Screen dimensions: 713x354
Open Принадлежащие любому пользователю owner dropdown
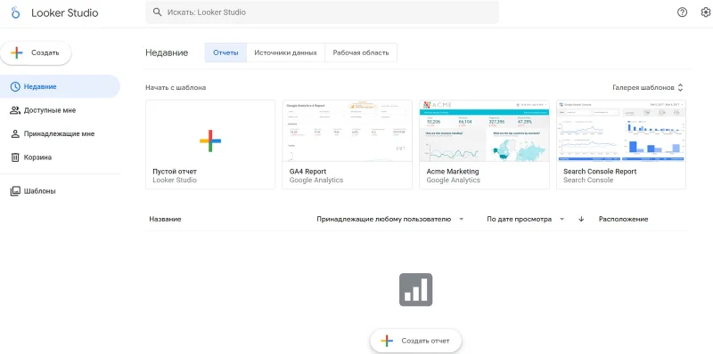[x=390, y=219]
